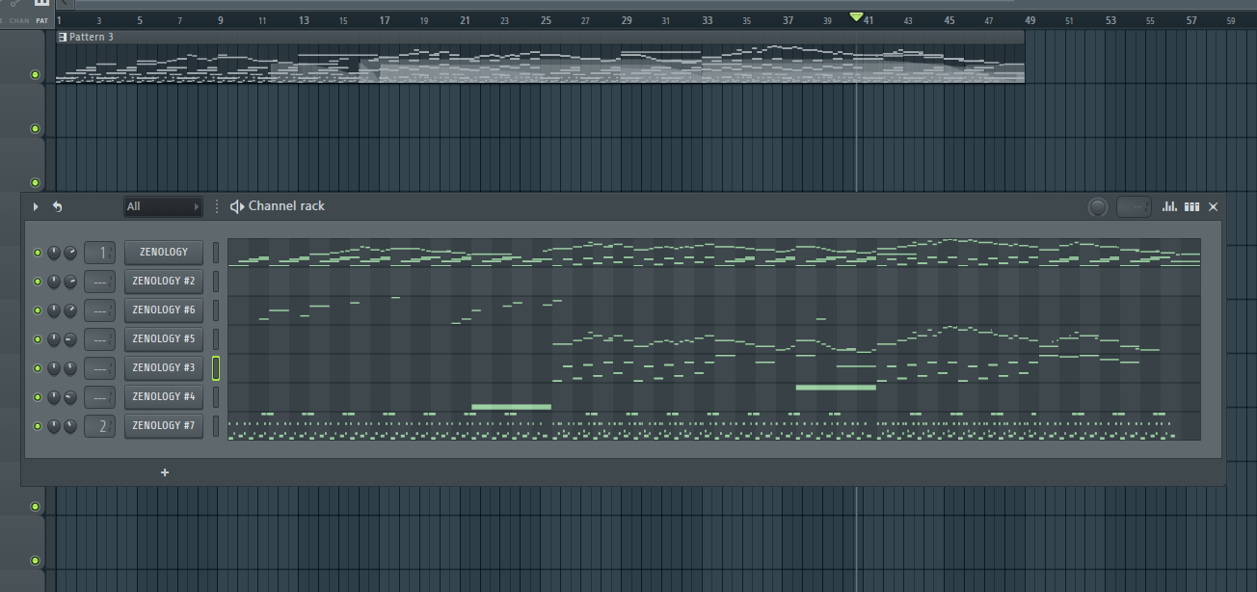Open ZENOLOGY piano roll preview in Channel rack

tap(714, 253)
